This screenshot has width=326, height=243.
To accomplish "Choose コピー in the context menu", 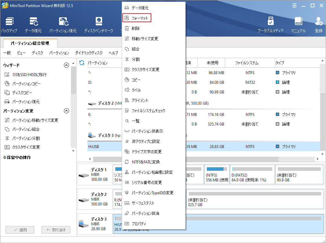I will tap(154, 80).
